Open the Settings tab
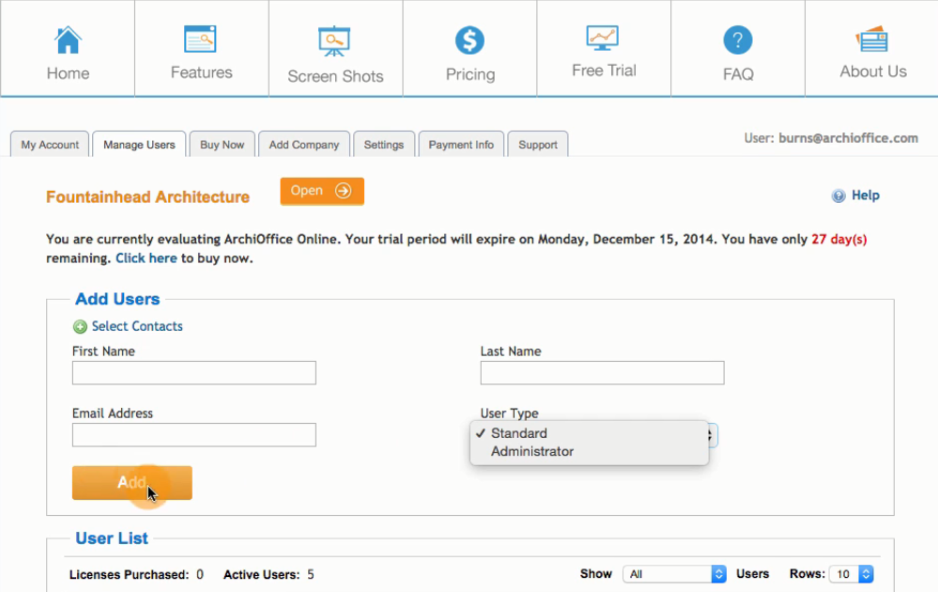The height and width of the screenshot is (592, 938). pos(383,145)
